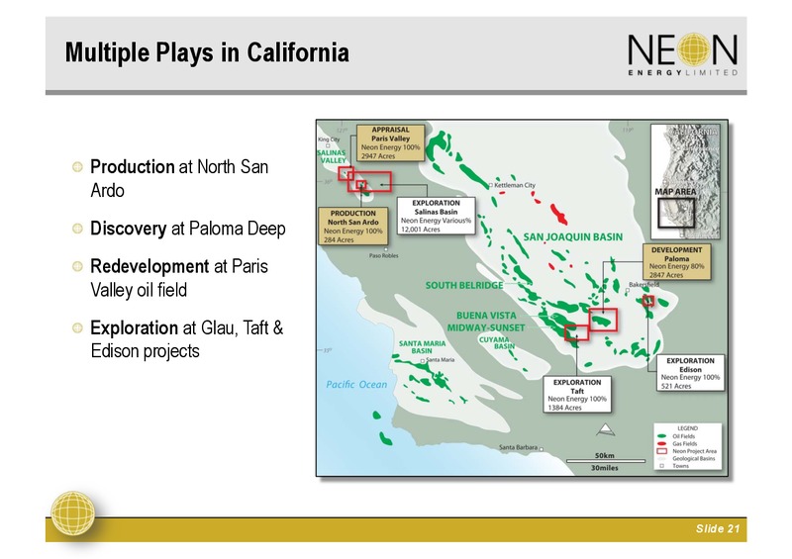
Task: Click the large red gas field near Kettleman City
Action: [558, 214]
